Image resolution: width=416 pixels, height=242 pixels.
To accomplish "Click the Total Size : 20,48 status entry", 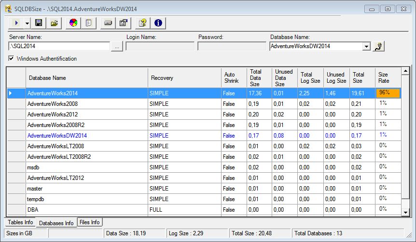I will (260, 233).
